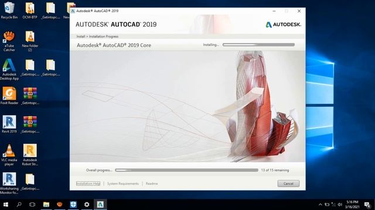Click 'Autodesk AutoCAD 2019 Core' component text
375x210 pixels.
[114, 45]
